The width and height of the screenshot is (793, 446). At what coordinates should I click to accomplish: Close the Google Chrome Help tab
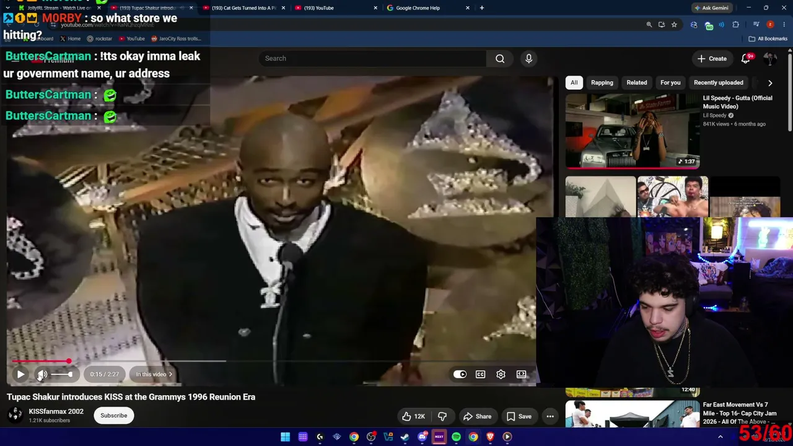click(468, 8)
